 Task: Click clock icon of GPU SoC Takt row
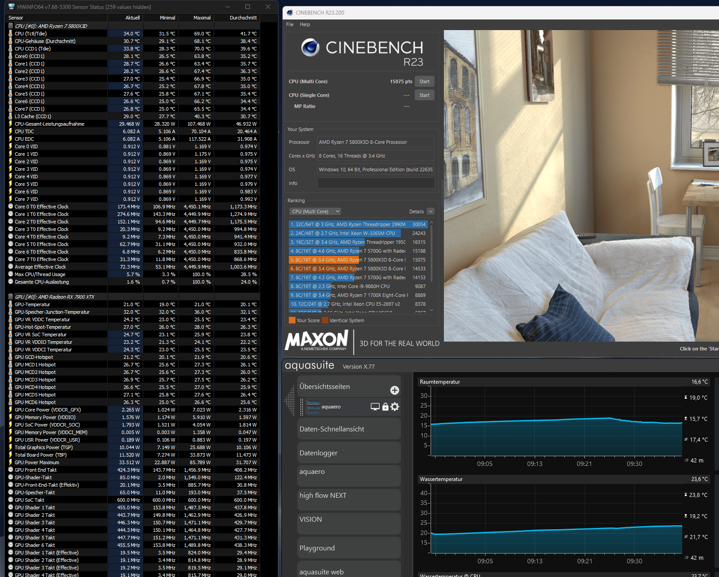(x=11, y=500)
